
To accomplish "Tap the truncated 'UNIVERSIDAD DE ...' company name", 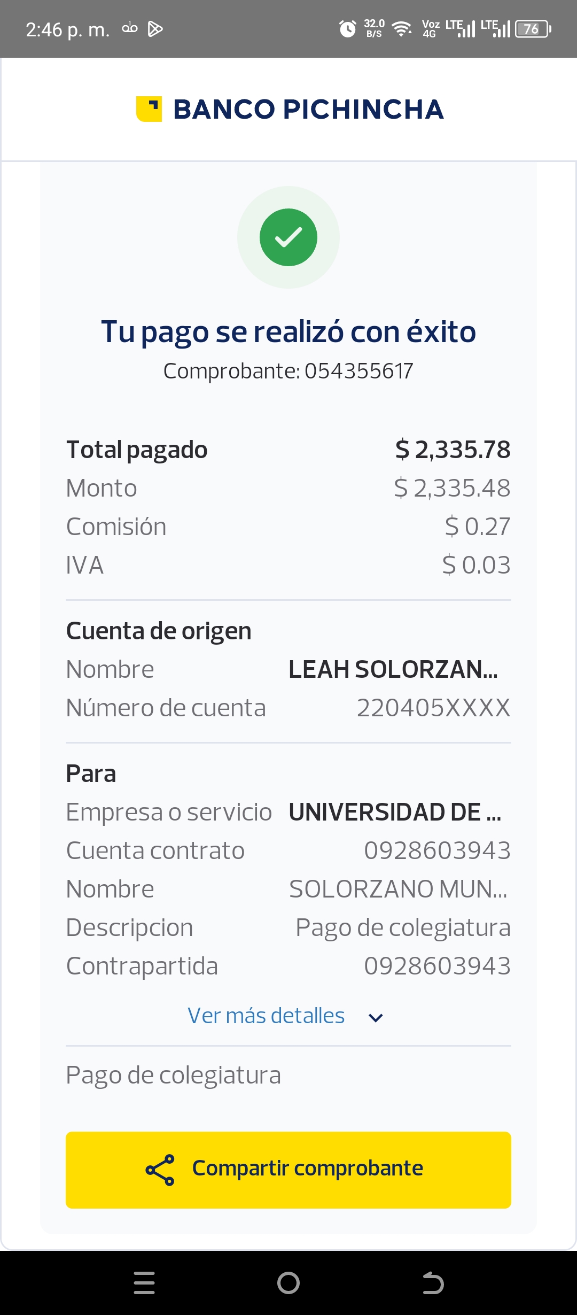I will pos(395,813).
